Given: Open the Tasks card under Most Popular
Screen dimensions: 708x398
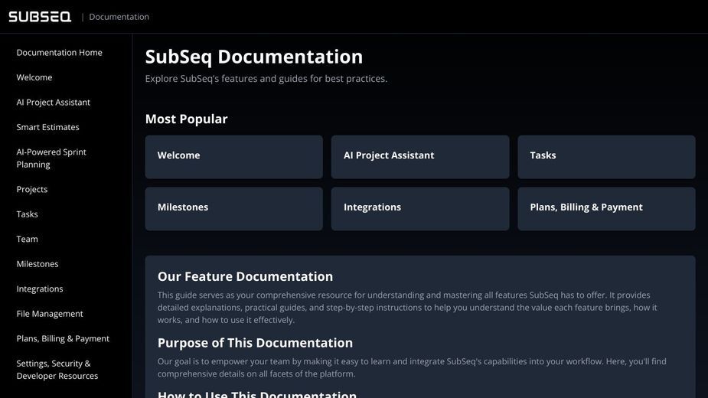Looking at the screenshot, I should tap(606, 157).
